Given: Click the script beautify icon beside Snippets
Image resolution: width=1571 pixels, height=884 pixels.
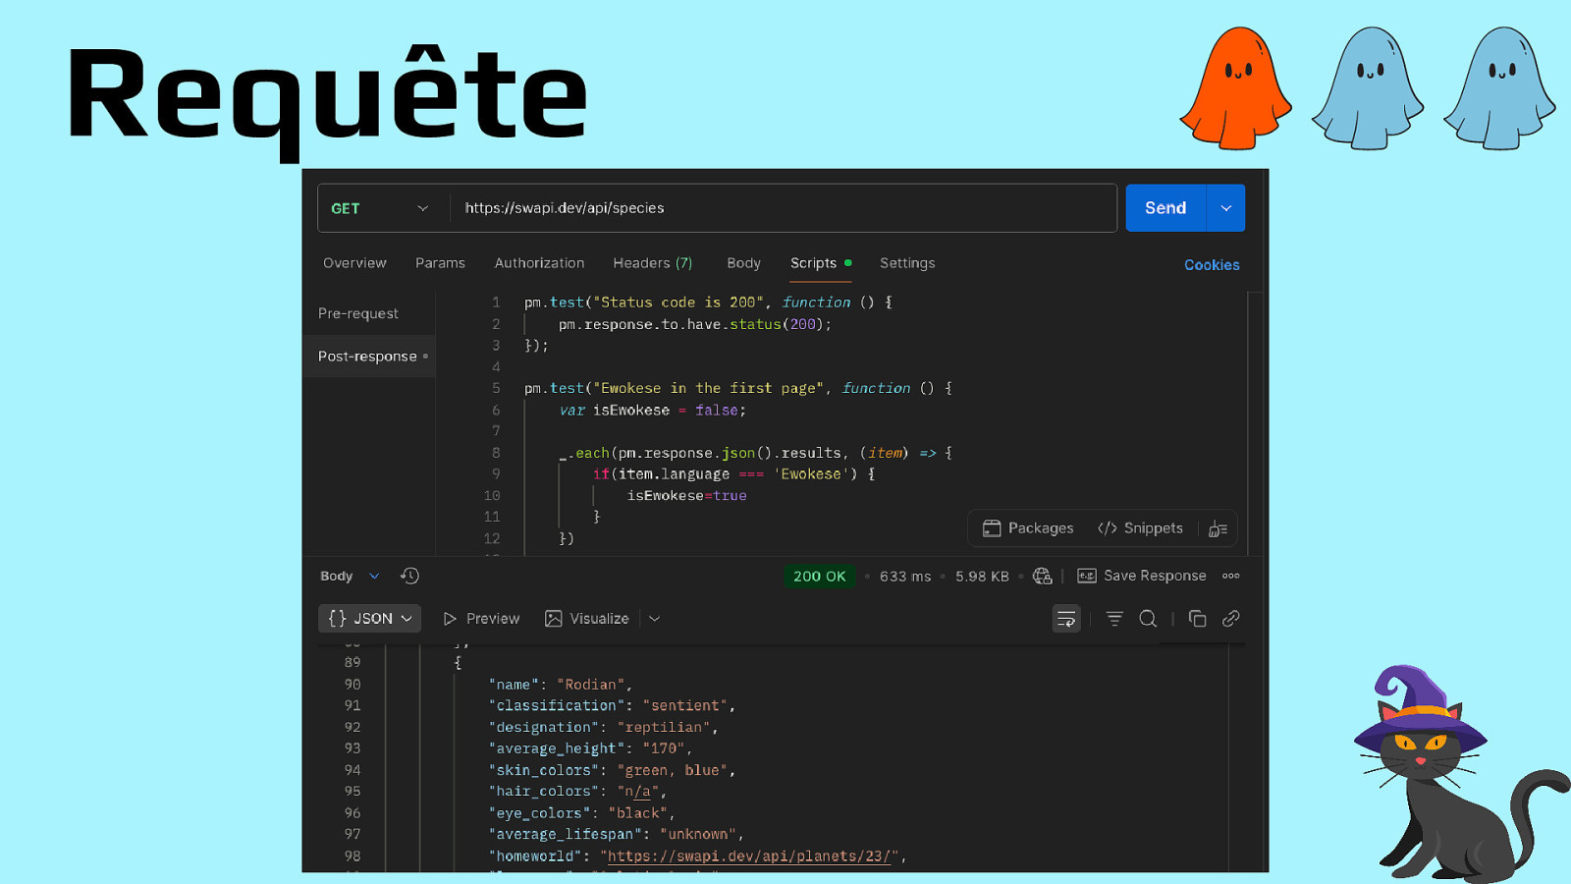Looking at the screenshot, I should pyautogui.click(x=1218, y=528).
